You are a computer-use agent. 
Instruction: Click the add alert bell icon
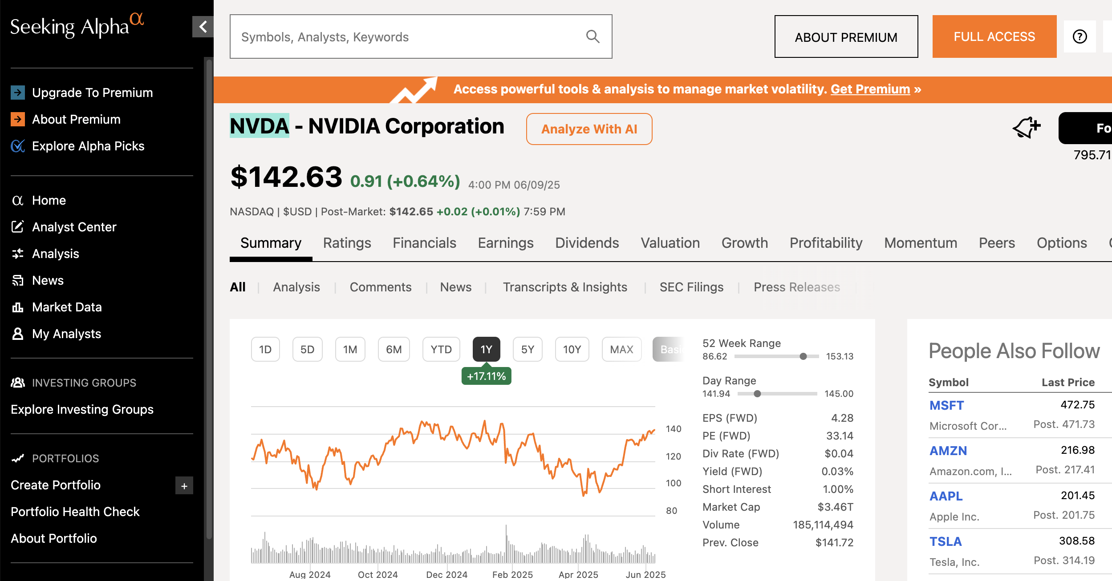pos(1026,128)
